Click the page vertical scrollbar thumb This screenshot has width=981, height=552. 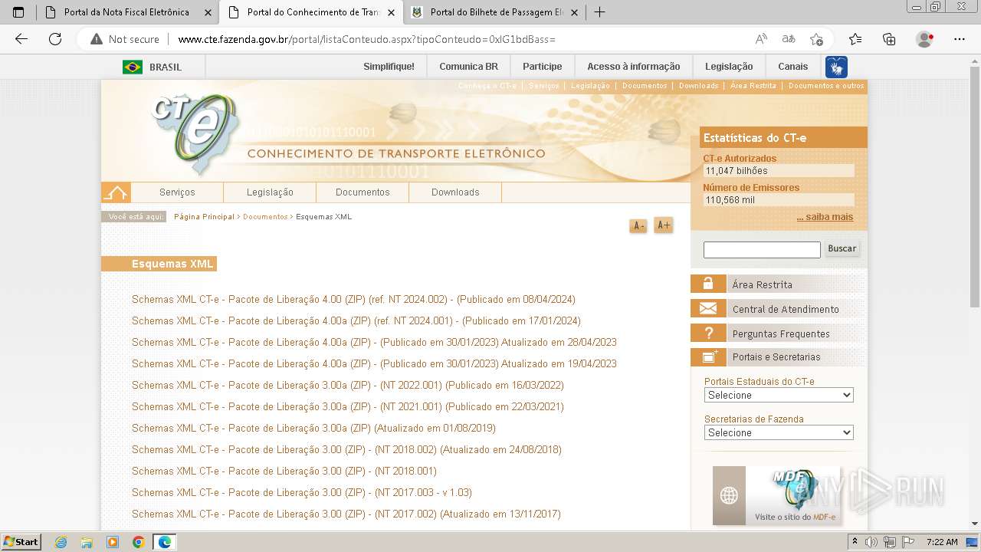click(975, 188)
